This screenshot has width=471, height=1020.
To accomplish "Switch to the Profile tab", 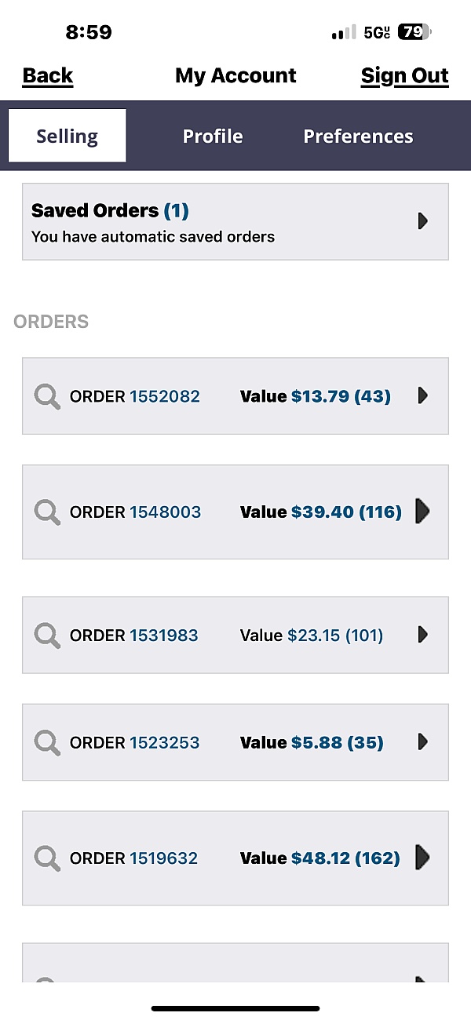I will [x=213, y=136].
